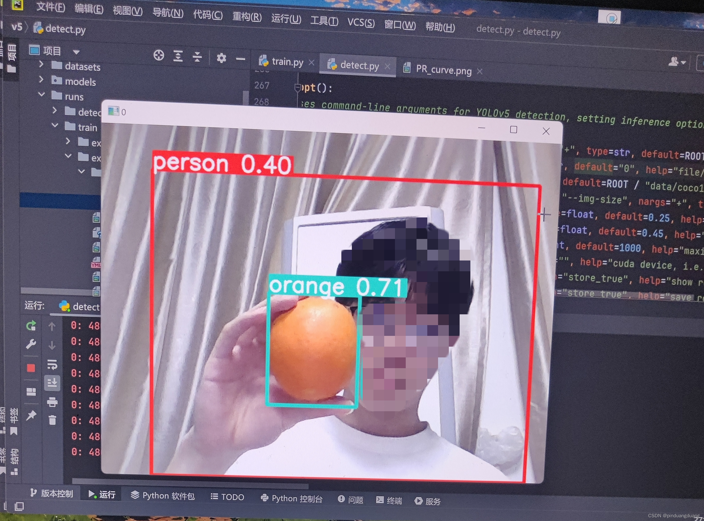
Task: Collapse the runs folder
Action: [41, 94]
